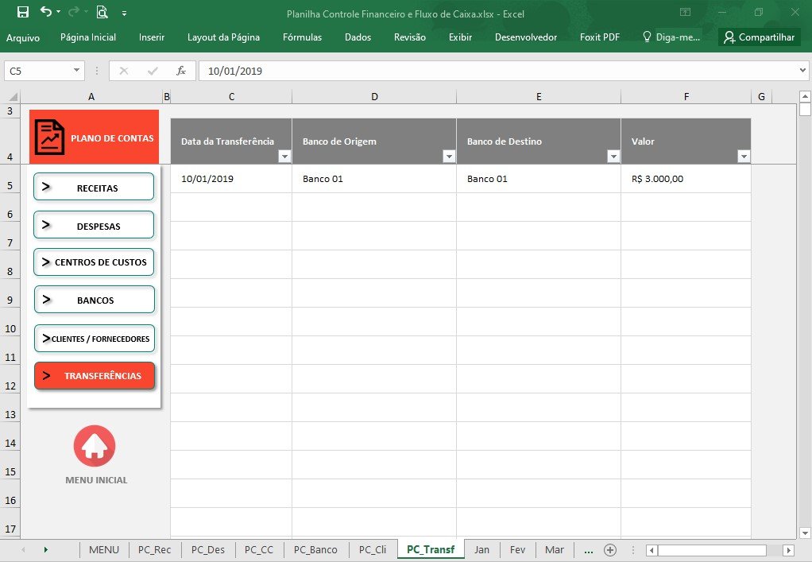Open filter dropdown for Banco de Origem
Image resolution: width=812 pixels, height=562 pixels.
[449, 157]
